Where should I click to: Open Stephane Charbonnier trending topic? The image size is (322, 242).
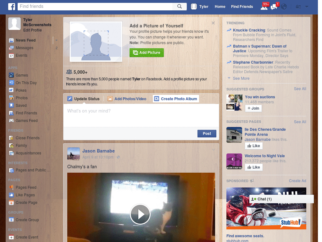253,62
